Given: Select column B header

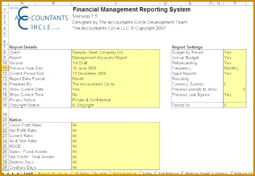Looking at the screenshot, I should [53, 3].
